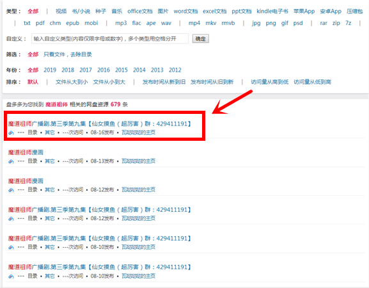
Task: Select 全部 in the 年份 row
Action: pos(33,70)
